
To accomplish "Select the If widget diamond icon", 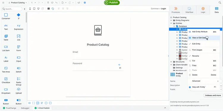I will click(x=18, y=15).
